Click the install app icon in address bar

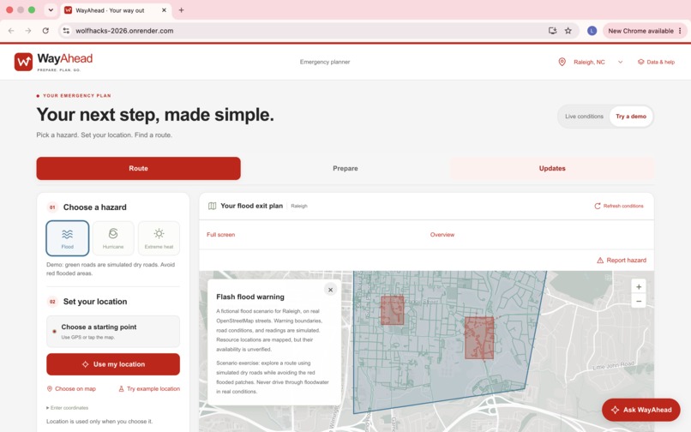tap(552, 31)
